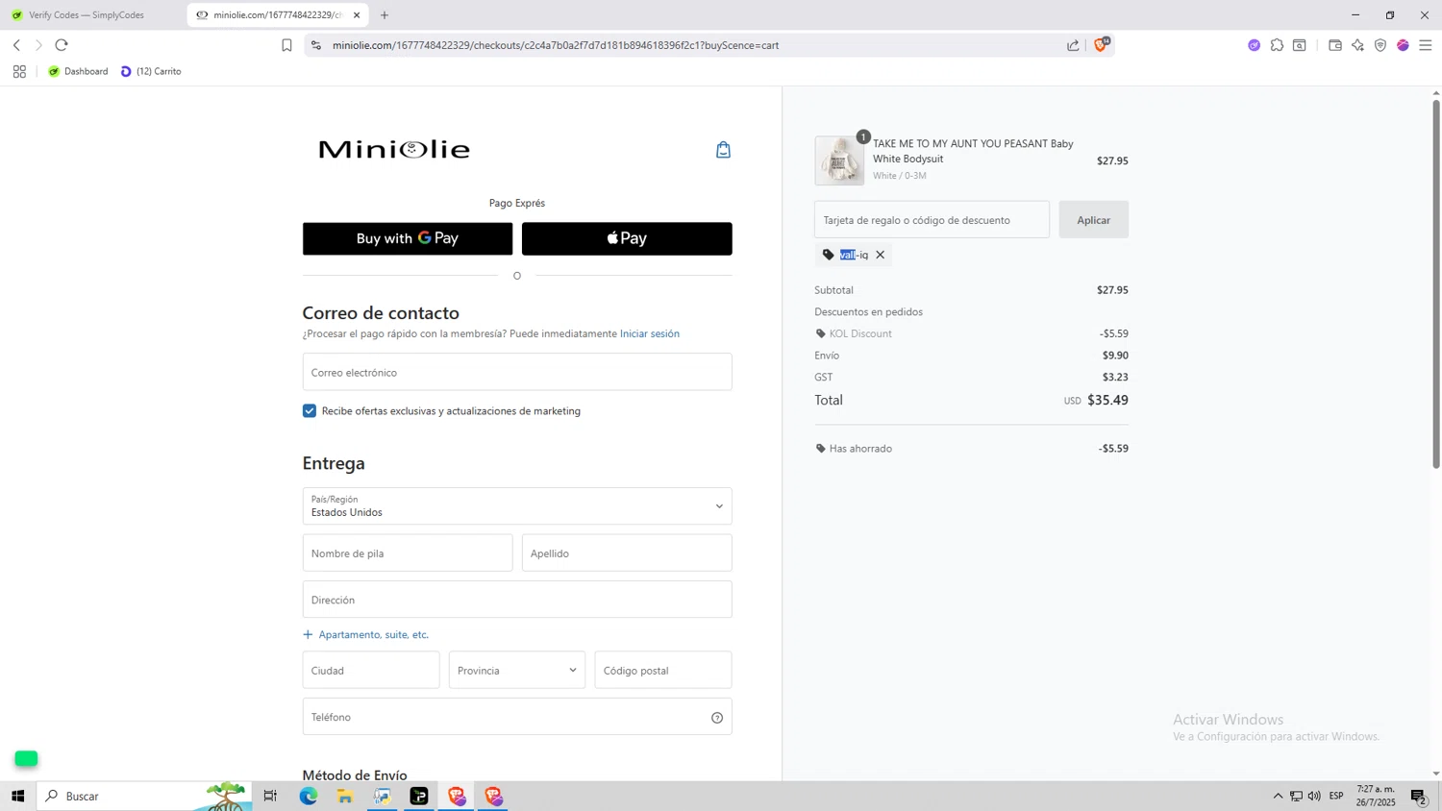Screen dimensions: 1442x811
Task: Open the Brave wallet icon
Action: click(x=1335, y=45)
